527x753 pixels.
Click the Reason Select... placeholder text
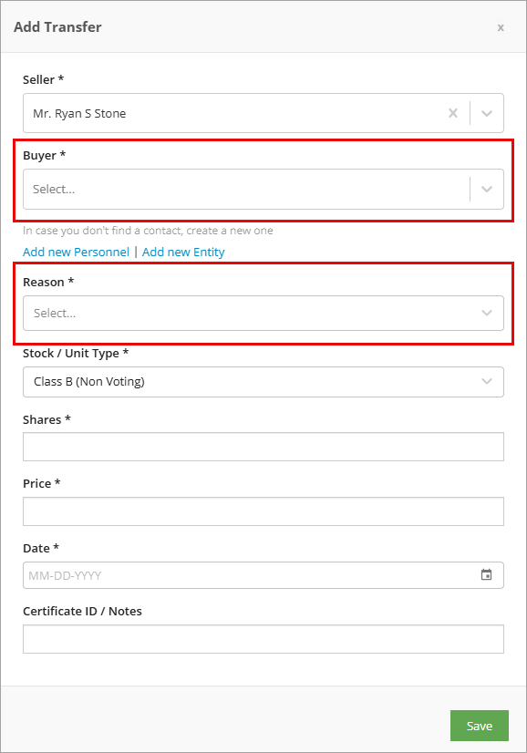55,313
